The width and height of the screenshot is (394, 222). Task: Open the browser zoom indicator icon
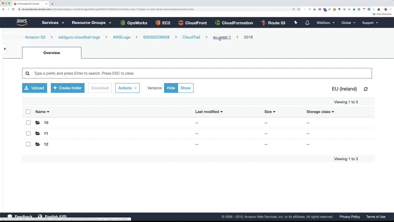coord(294,9)
